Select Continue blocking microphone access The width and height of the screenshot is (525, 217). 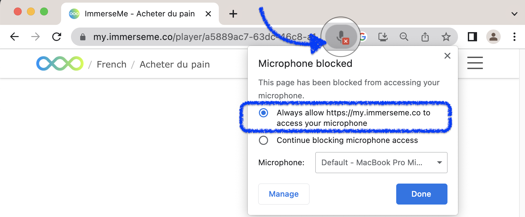pyautogui.click(x=263, y=140)
